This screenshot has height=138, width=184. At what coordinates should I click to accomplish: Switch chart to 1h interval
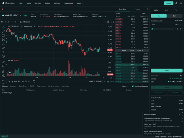[x=6, y=22]
